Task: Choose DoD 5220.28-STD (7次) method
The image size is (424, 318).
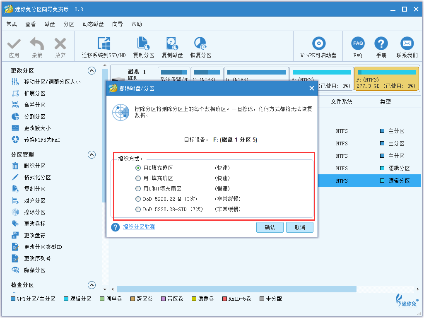Action: (138, 209)
